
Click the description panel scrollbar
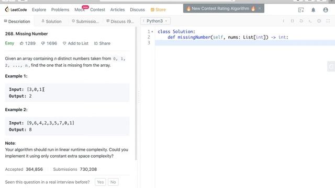pyautogui.click(x=136, y=93)
